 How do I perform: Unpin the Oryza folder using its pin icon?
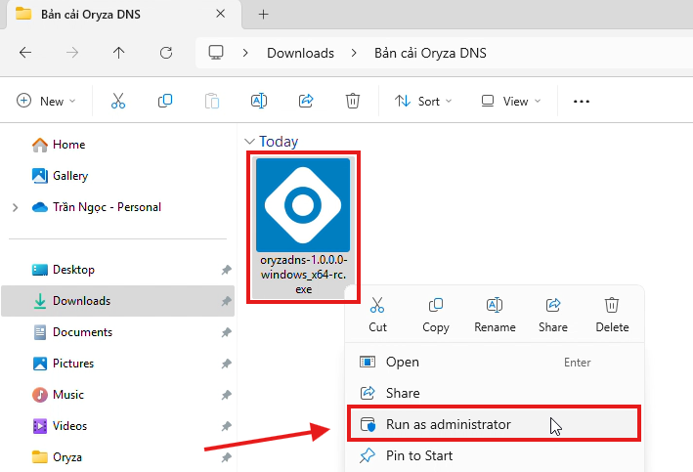pos(227,457)
